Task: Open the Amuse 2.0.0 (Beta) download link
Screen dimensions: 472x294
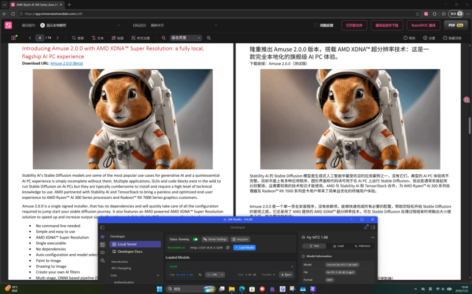Action: [66, 63]
